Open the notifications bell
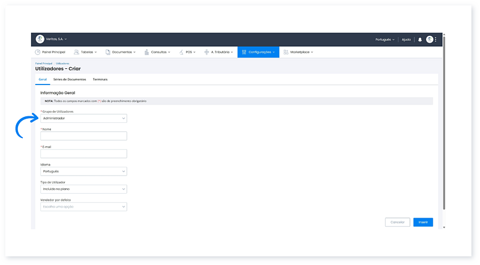This screenshot has width=480, height=265. point(420,40)
